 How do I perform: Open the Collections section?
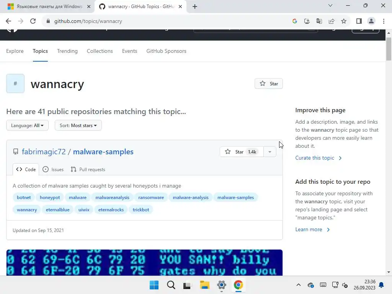pos(100,51)
